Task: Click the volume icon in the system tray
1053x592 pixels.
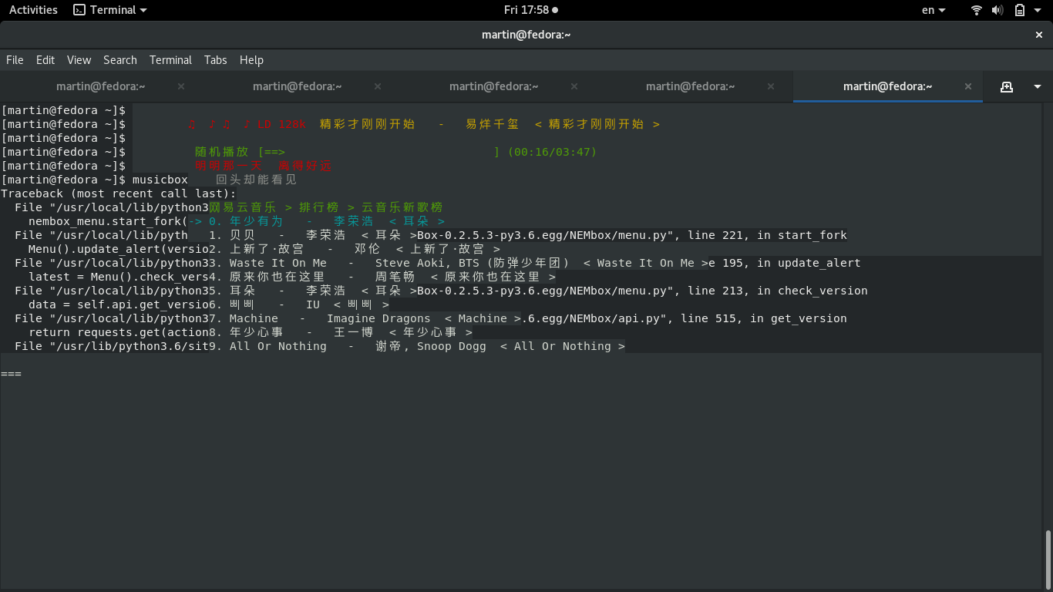Action: click(997, 9)
